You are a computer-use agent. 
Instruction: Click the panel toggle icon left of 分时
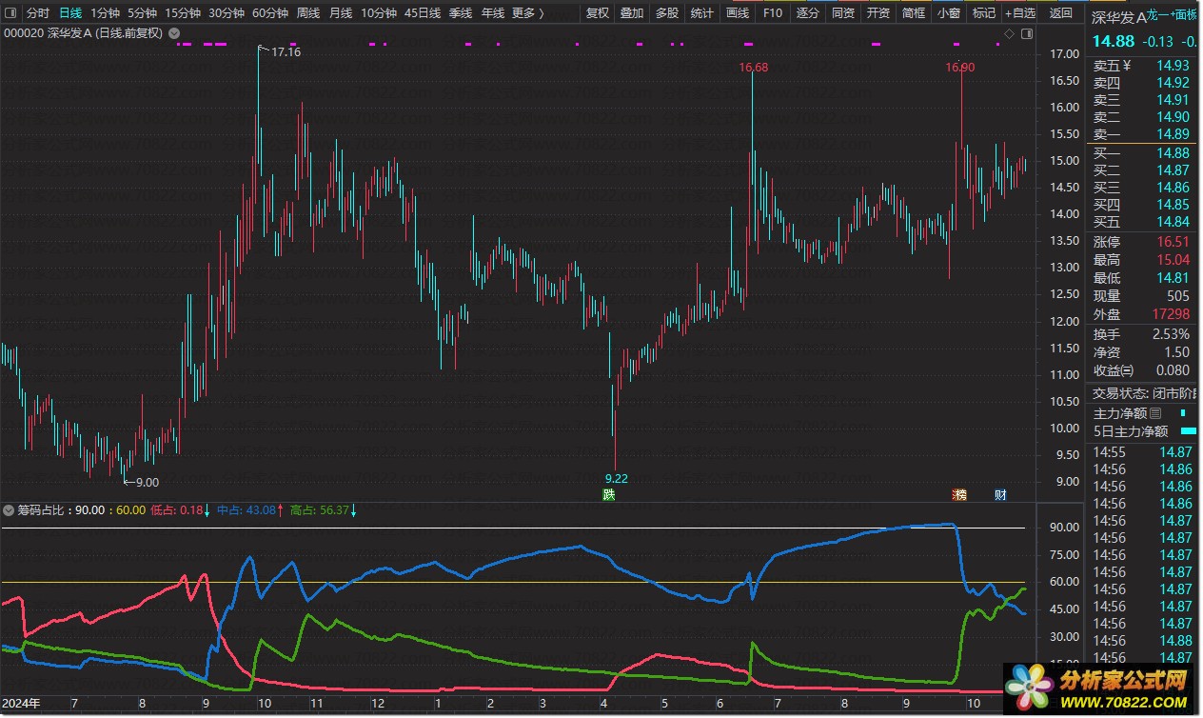coord(10,13)
